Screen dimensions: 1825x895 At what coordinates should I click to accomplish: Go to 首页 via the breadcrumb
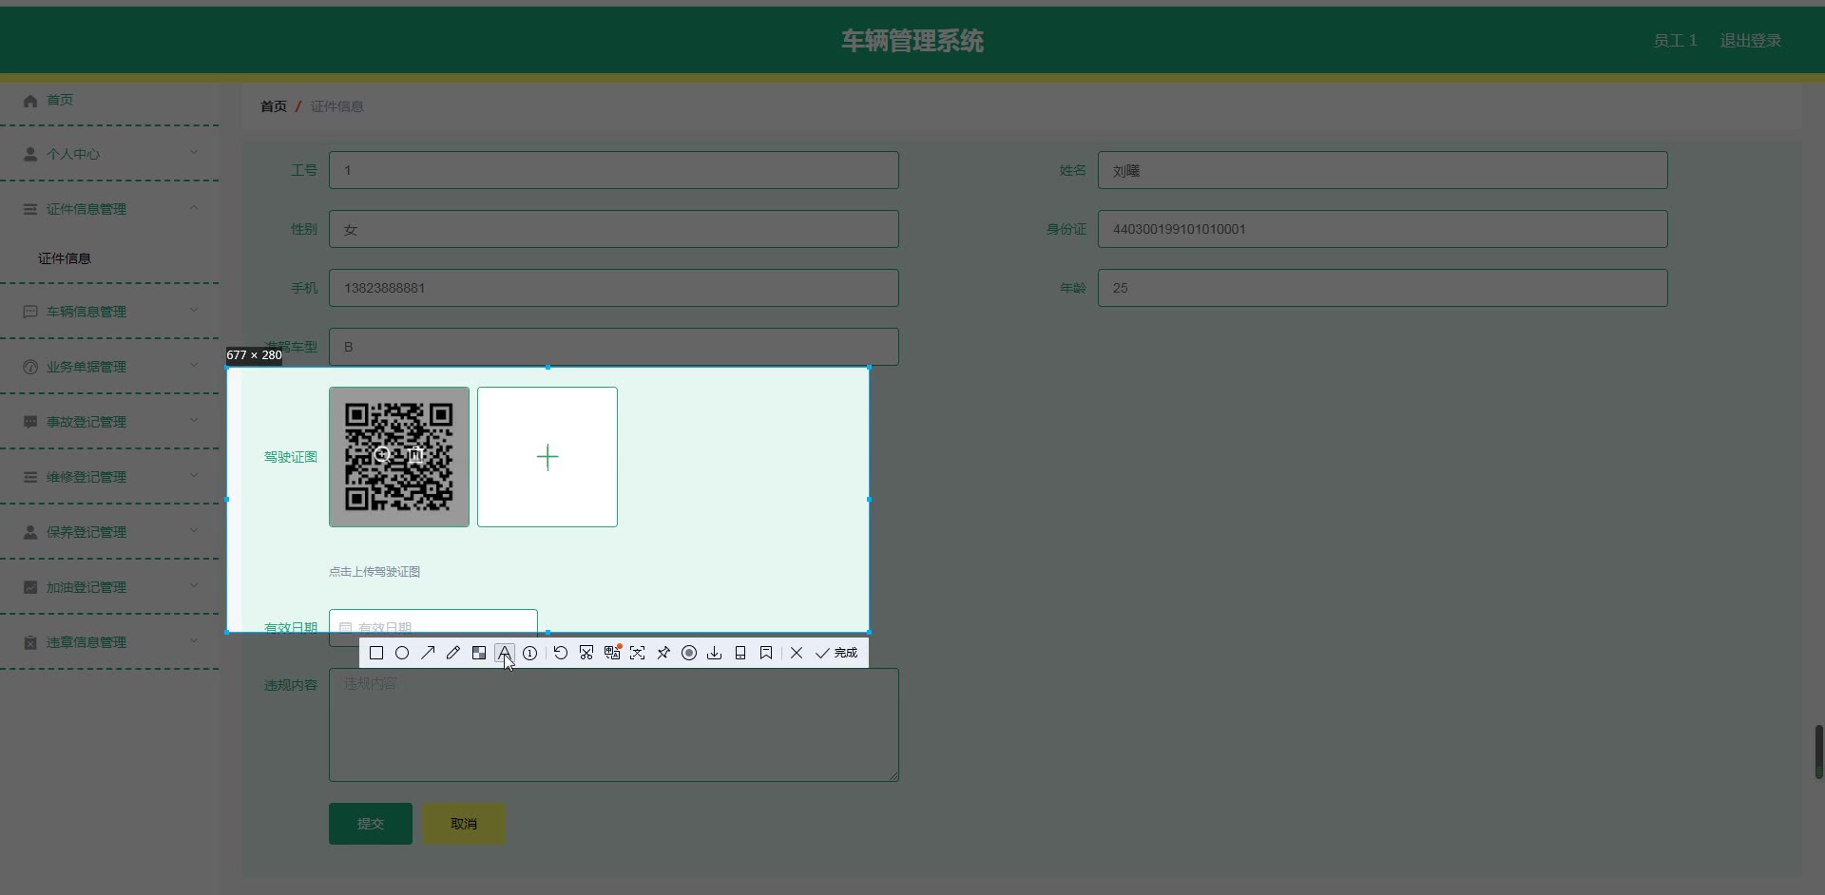pyautogui.click(x=274, y=106)
